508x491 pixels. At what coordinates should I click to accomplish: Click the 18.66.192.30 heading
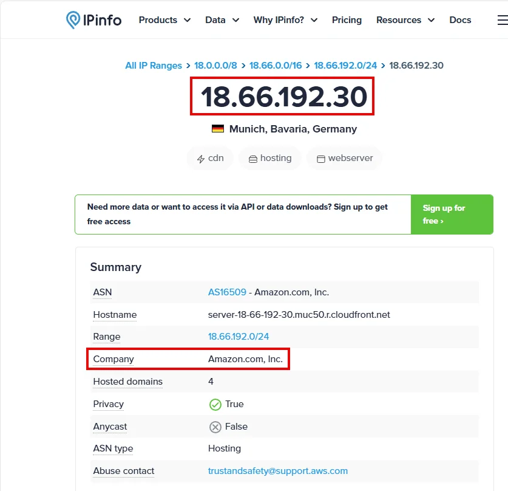point(284,97)
